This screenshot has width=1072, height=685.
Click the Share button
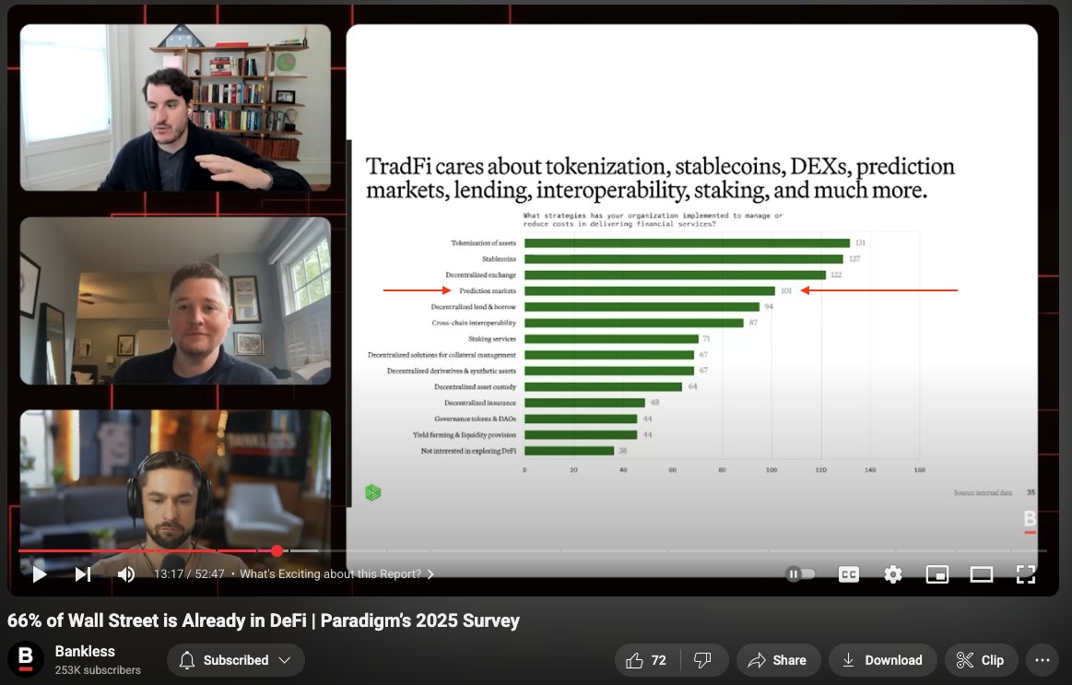(x=778, y=659)
